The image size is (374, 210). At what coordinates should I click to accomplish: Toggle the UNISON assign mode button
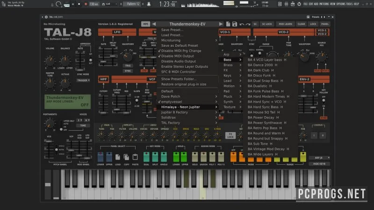tap(203, 157)
